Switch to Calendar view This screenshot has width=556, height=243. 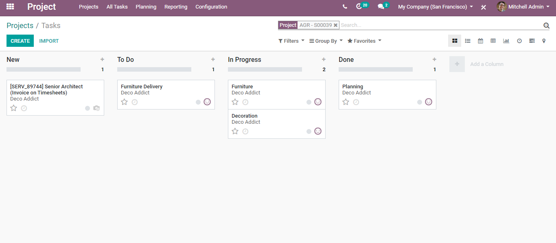tap(480, 41)
